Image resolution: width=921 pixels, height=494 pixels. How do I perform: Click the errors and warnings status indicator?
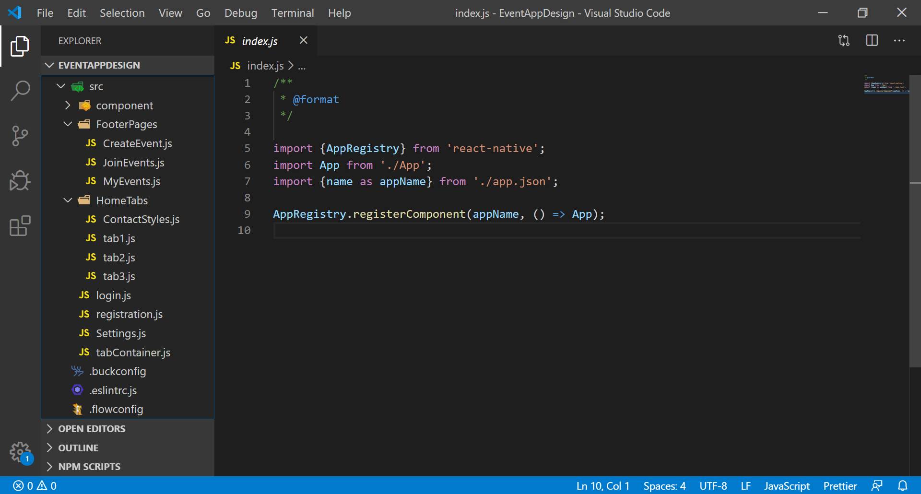pyautogui.click(x=35, y=486)
